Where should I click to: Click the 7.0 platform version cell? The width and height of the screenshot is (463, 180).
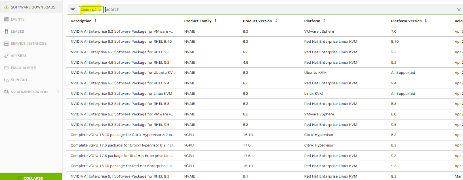pos(394,31)
